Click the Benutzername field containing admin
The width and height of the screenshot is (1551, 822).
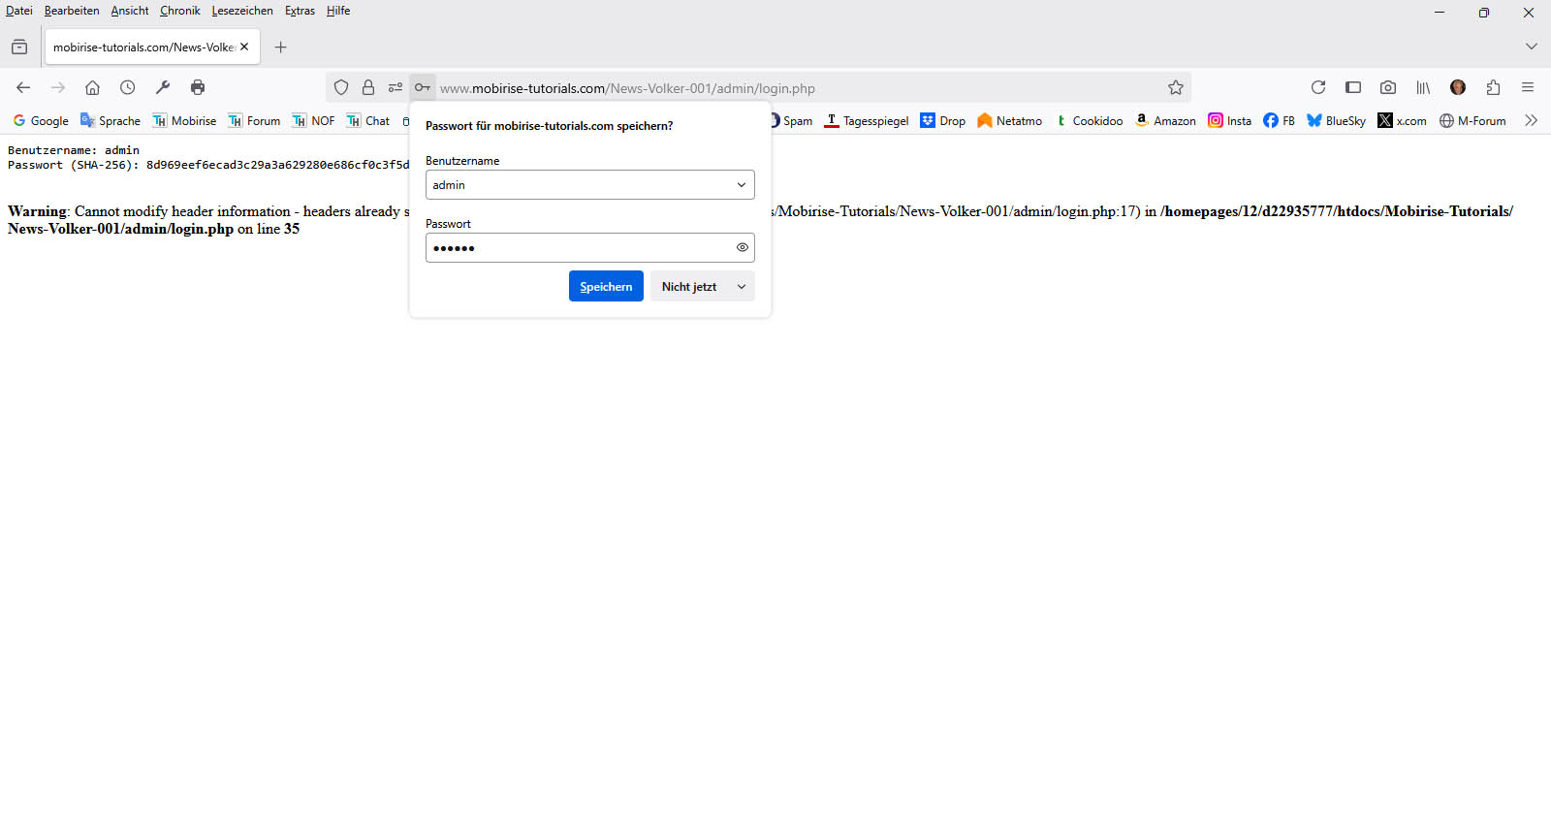pyautogui.click(x=589, y=185)
